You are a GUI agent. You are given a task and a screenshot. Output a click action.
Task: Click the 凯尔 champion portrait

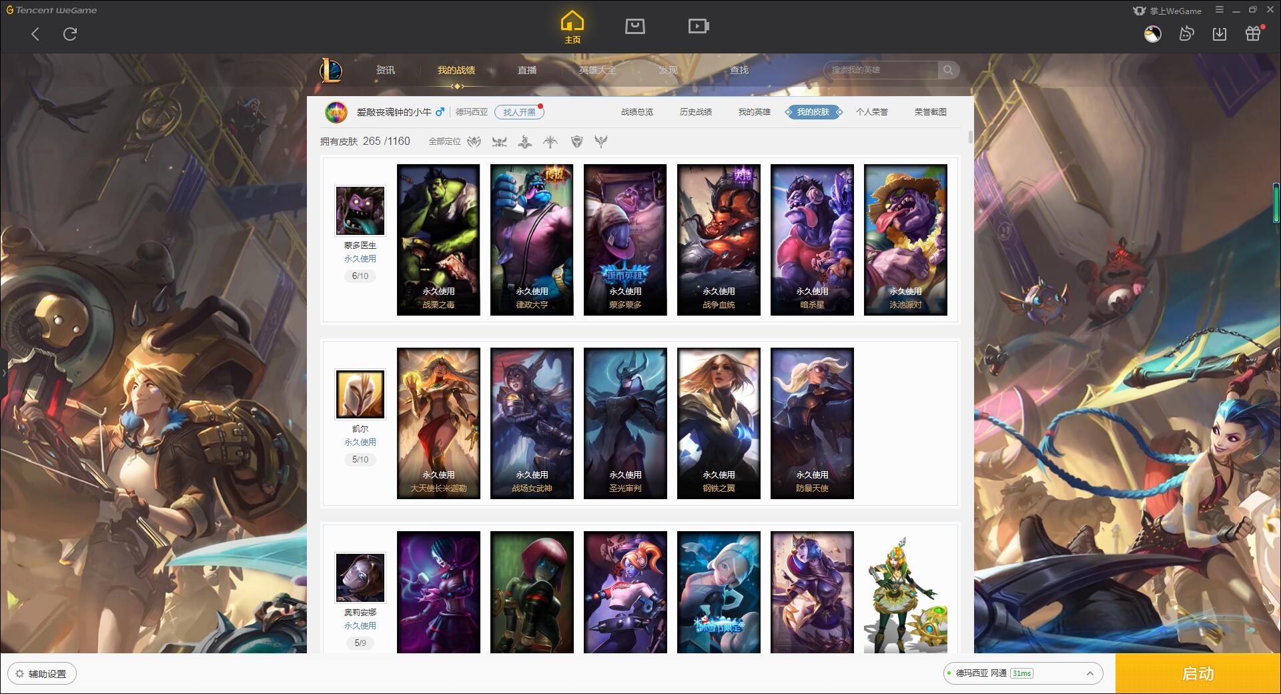point(360,394)
